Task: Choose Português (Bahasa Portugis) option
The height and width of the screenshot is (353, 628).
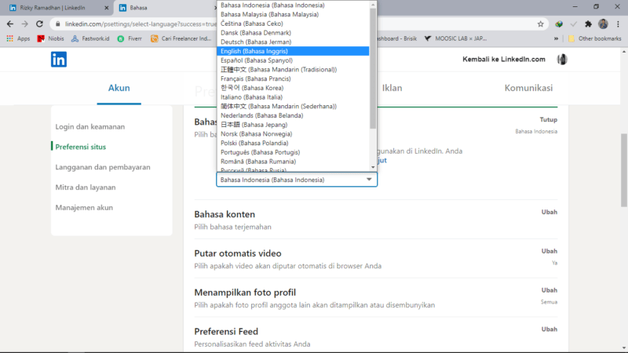Action: click(293, 152)
